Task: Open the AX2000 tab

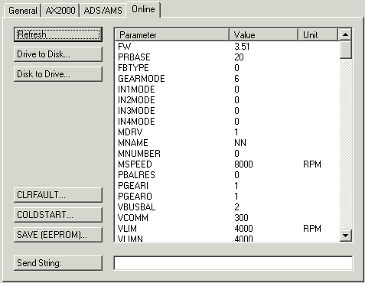Action: (x=60, y=11)
